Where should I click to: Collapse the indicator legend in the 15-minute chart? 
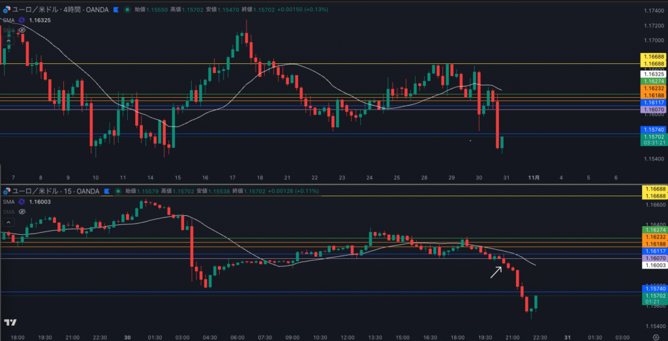pos(8,222)
